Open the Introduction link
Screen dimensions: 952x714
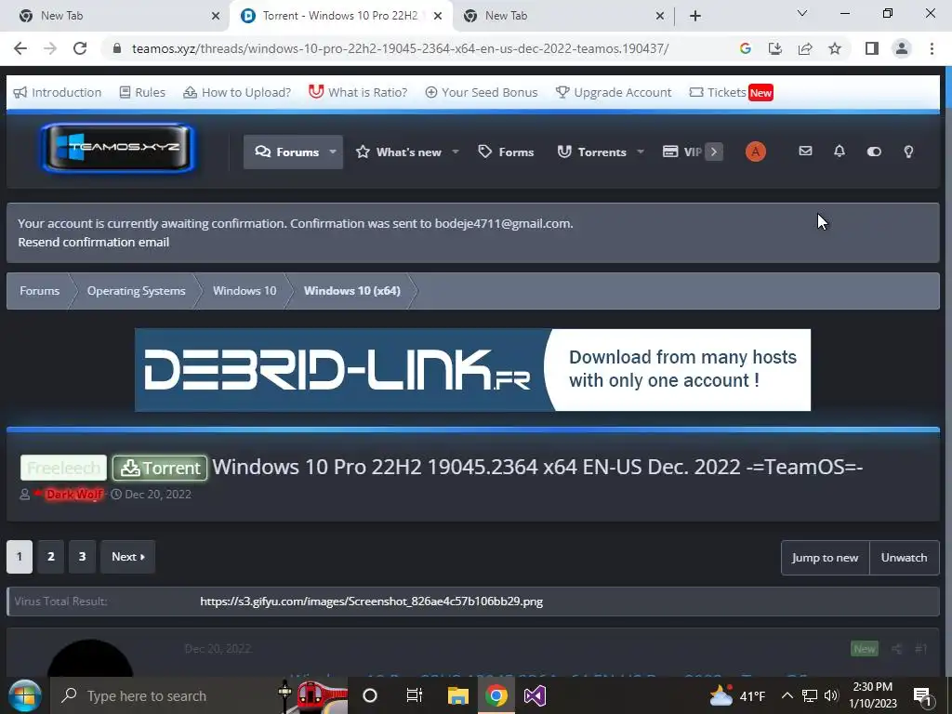click(57, 92)
